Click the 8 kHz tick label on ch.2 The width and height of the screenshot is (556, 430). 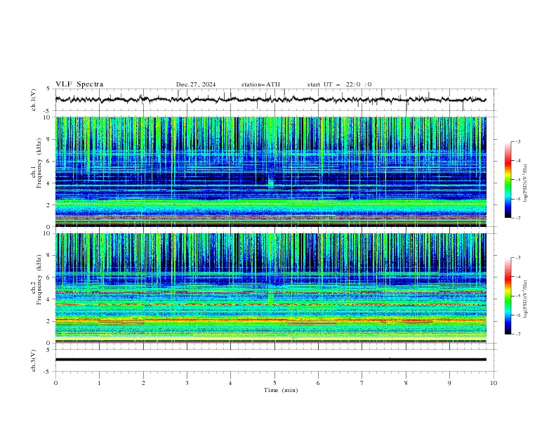click(x=49, y=256)
